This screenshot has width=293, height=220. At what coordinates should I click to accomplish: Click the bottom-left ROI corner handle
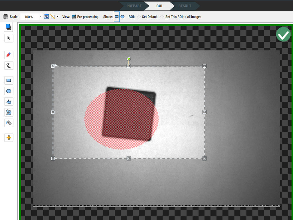coord(53,159)
